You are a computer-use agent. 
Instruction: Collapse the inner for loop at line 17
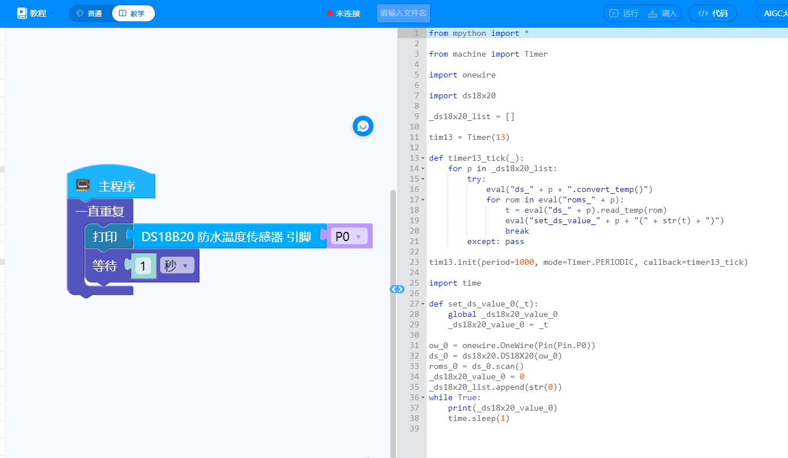coord(423,200)
